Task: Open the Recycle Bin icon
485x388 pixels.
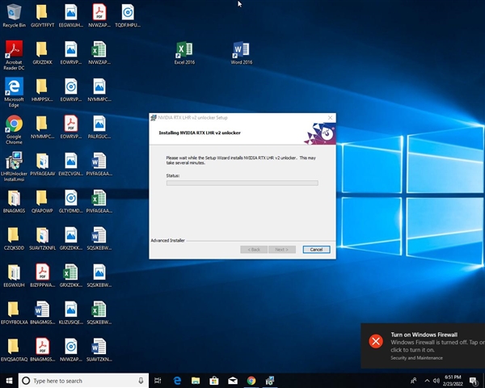Action: (14, 12)
